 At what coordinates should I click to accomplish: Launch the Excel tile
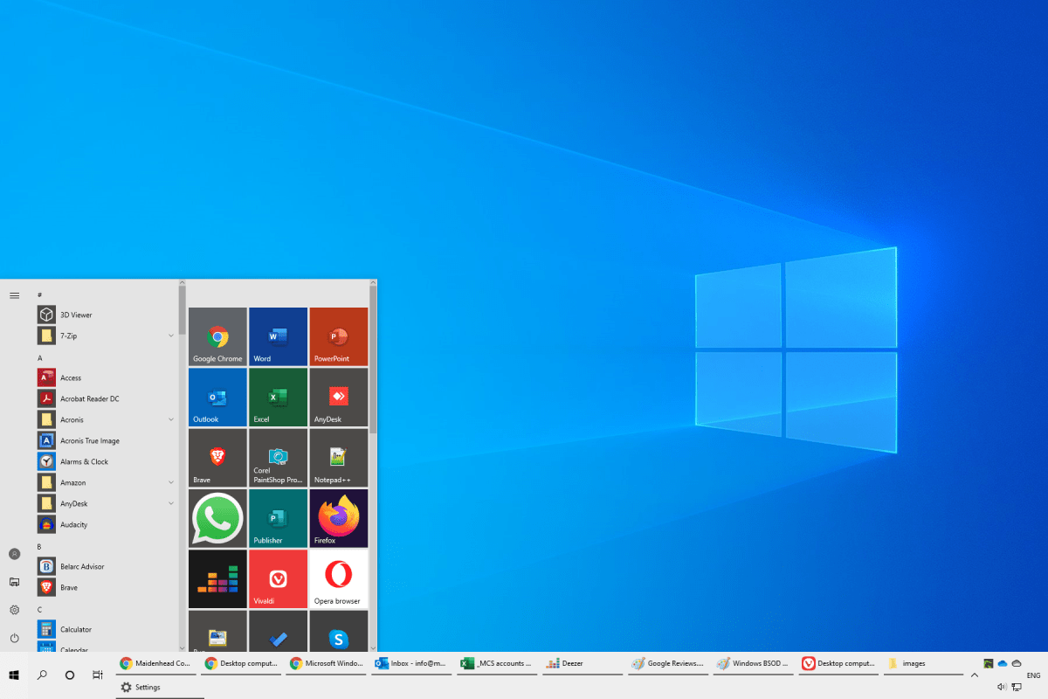pyautogui.click(x=278, y=397)
